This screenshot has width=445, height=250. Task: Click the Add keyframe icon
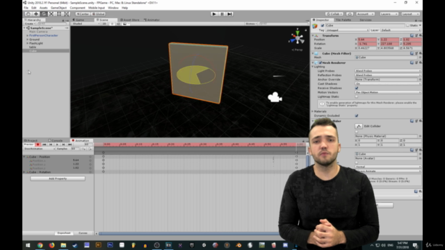(x=84, y=149)
